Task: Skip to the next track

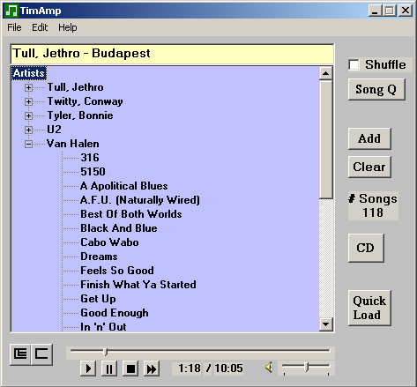Action: click(x=152, y=368)
